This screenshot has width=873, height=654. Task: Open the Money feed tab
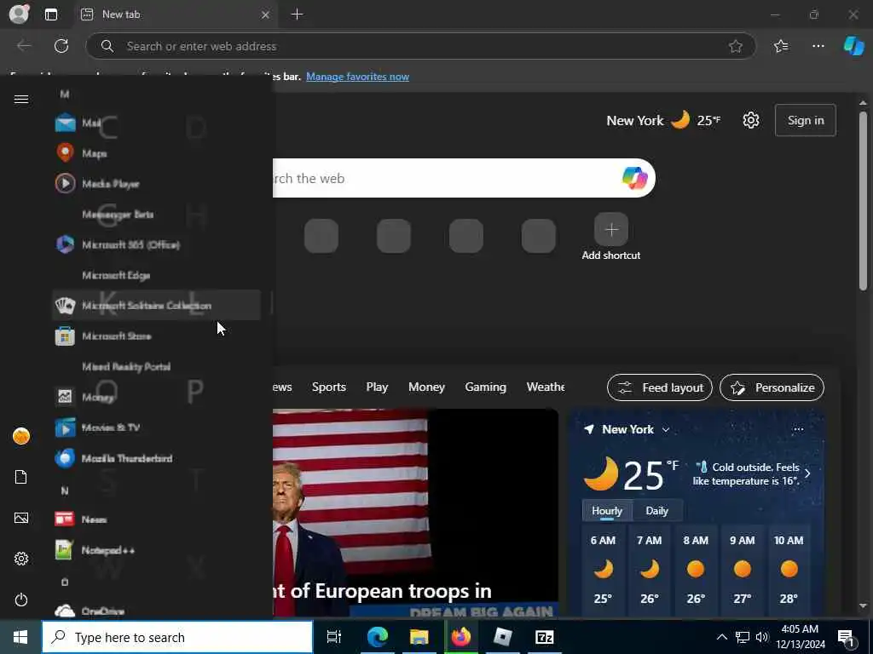click(x=426, y=387)
